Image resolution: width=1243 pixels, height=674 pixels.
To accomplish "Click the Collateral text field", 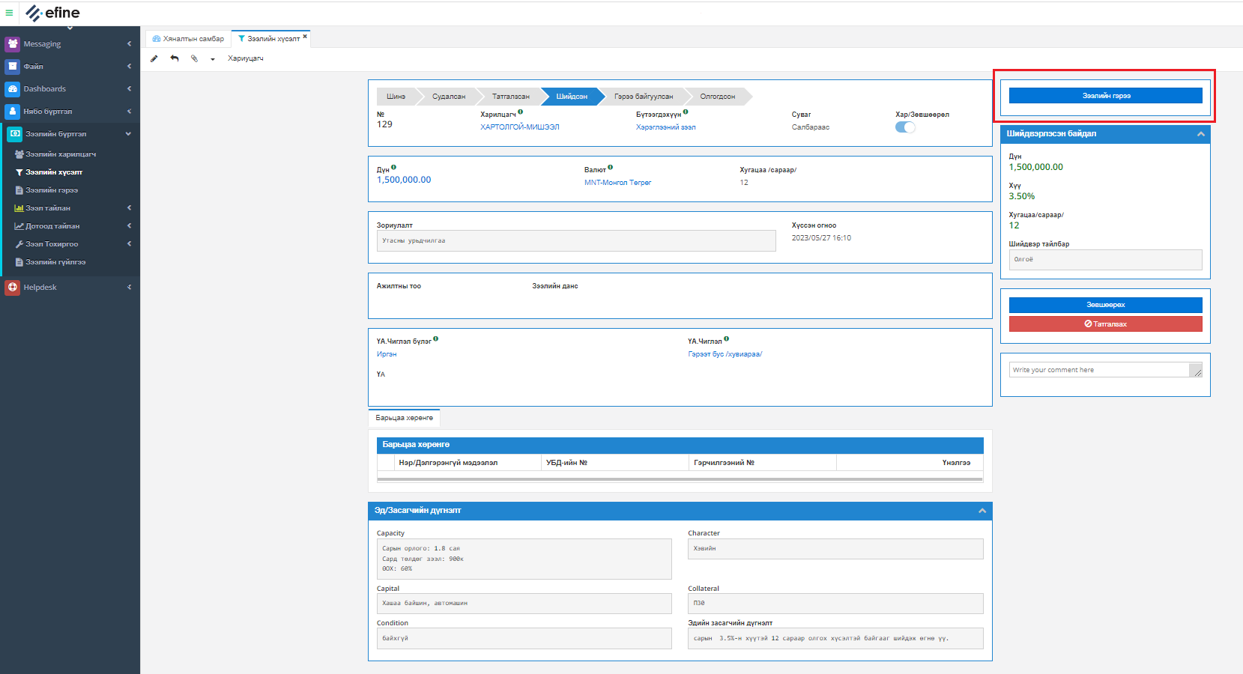I will click(835, 604).
